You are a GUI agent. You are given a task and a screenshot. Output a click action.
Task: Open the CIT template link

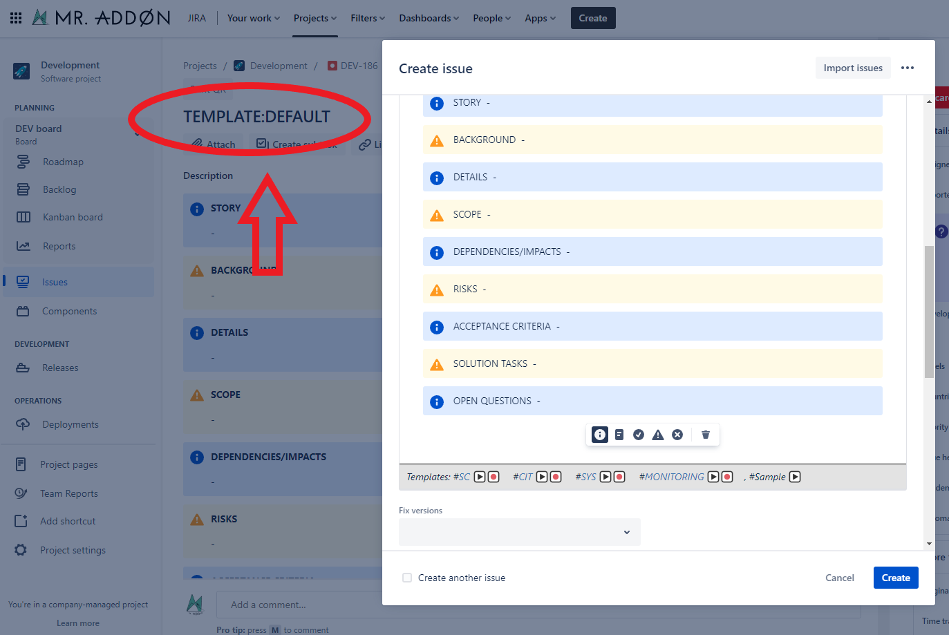point(523,477)
